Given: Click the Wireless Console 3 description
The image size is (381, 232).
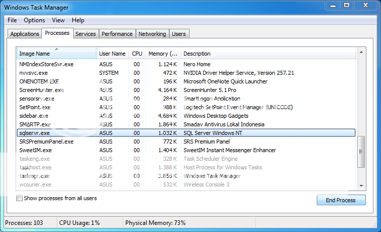Looking at the screenshot, I should 206,184.
